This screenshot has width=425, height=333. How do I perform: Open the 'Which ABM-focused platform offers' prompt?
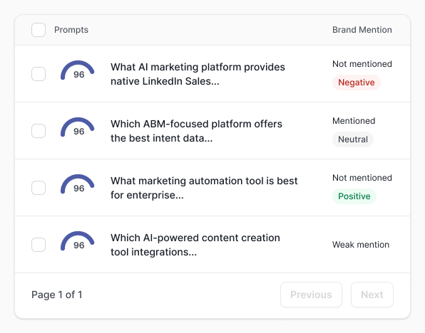pos(197,131)
